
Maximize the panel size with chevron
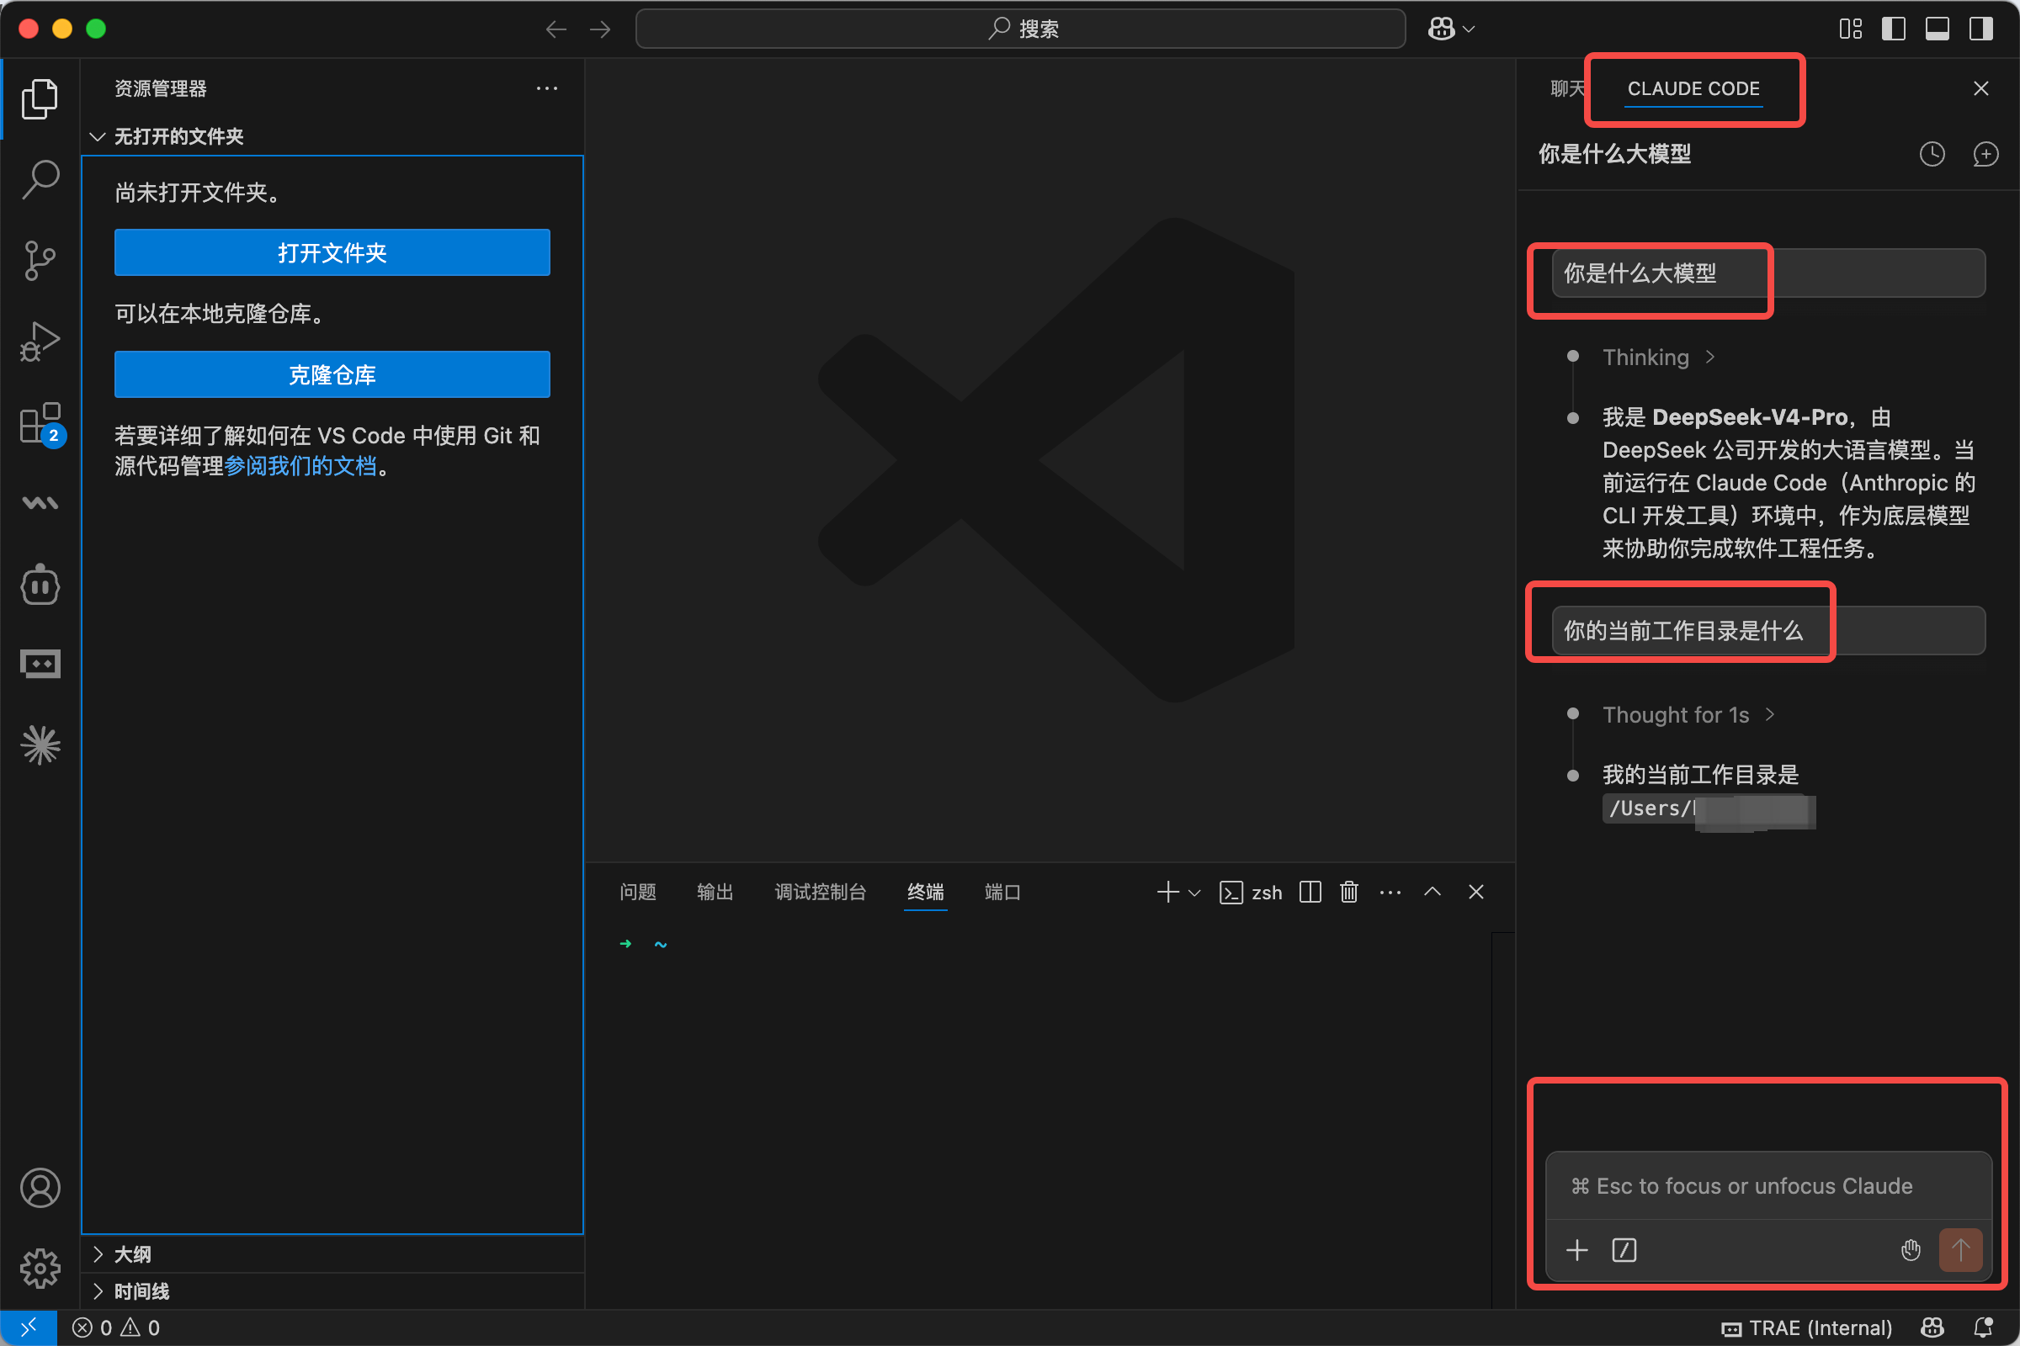(1433, 892)
